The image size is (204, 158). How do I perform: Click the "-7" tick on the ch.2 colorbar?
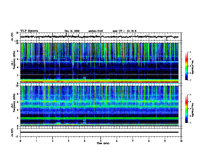click(190, 123)
